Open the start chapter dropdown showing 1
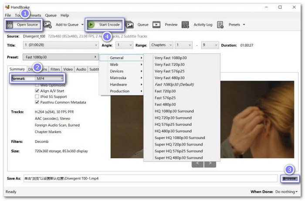The image size is (305, 201). pos(183,45)
